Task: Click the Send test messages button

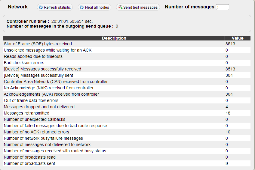Action: pyautogui.click(x=138, y=7)
